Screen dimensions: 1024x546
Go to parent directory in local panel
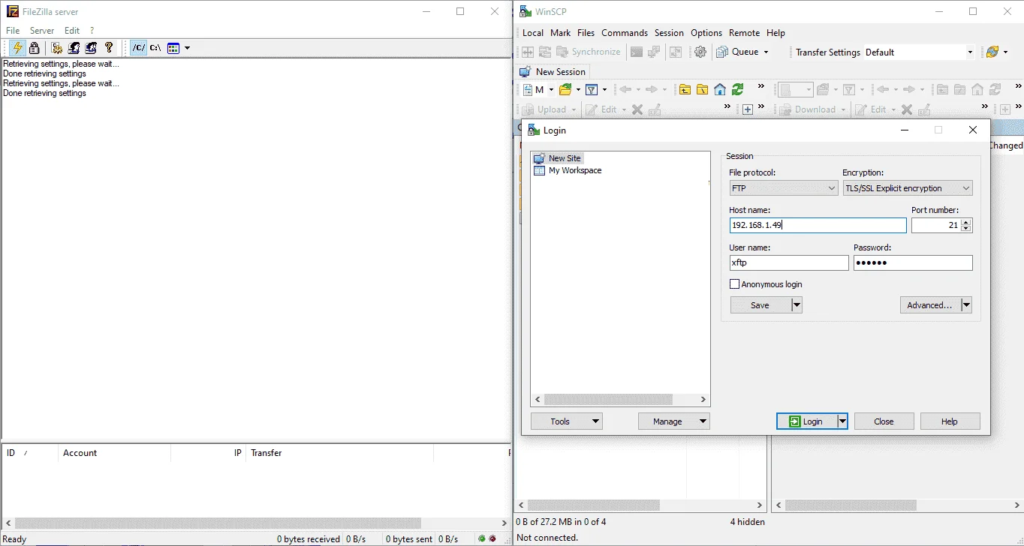(x=685, y=89)
